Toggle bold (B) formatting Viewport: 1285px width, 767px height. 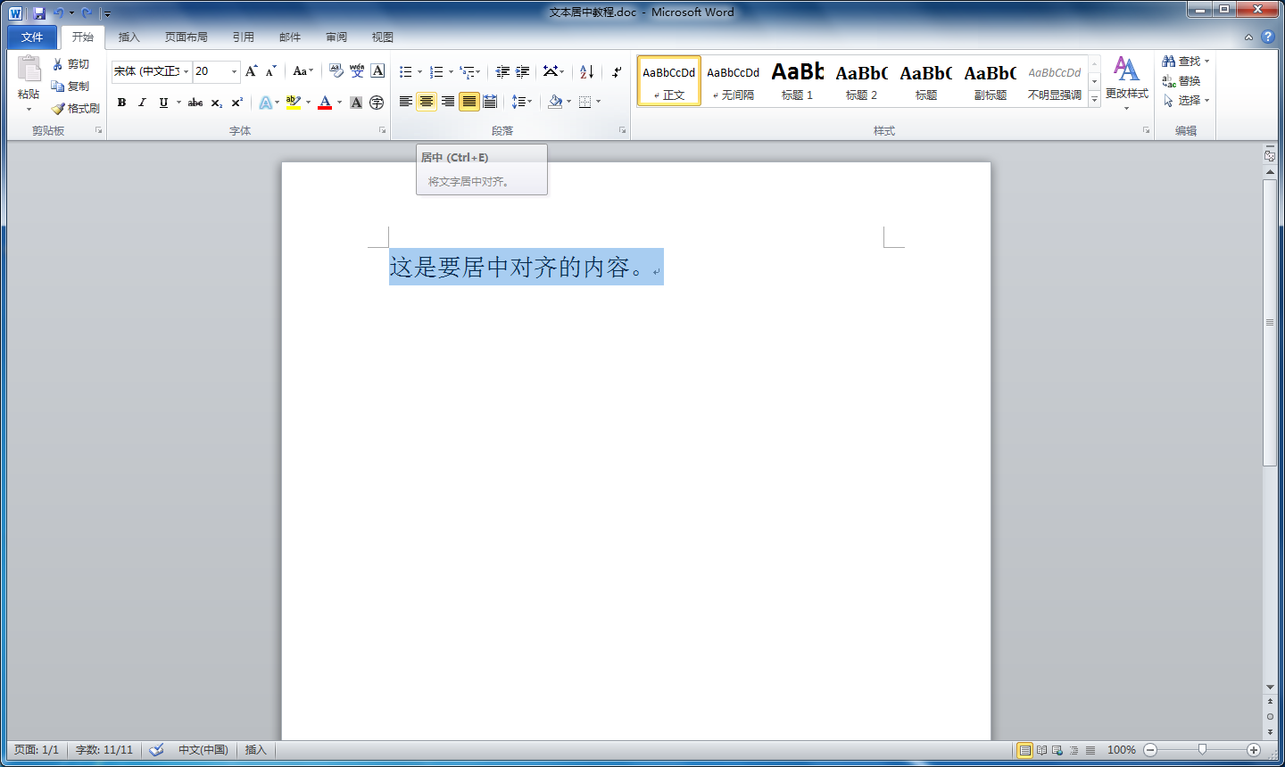[x=121, y=103]
